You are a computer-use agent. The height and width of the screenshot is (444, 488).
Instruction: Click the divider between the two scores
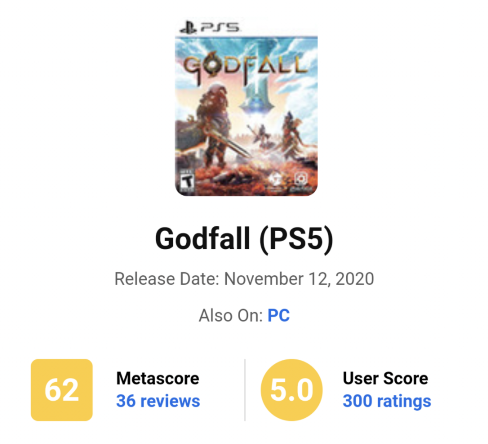point(245,390)
